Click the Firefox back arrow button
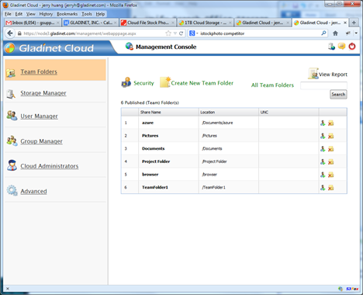The width and height of the screenshot is (363, 295). click(x=10, y=33)
